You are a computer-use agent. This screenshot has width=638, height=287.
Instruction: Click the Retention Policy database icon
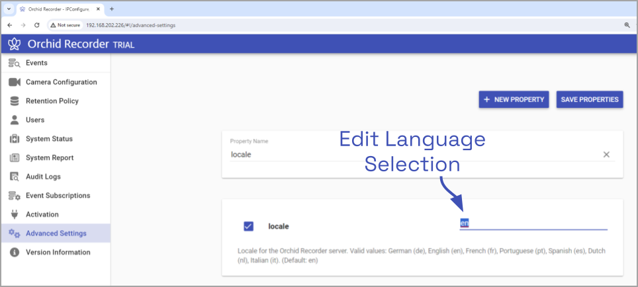pyautogui.click(x=15, y=101)
